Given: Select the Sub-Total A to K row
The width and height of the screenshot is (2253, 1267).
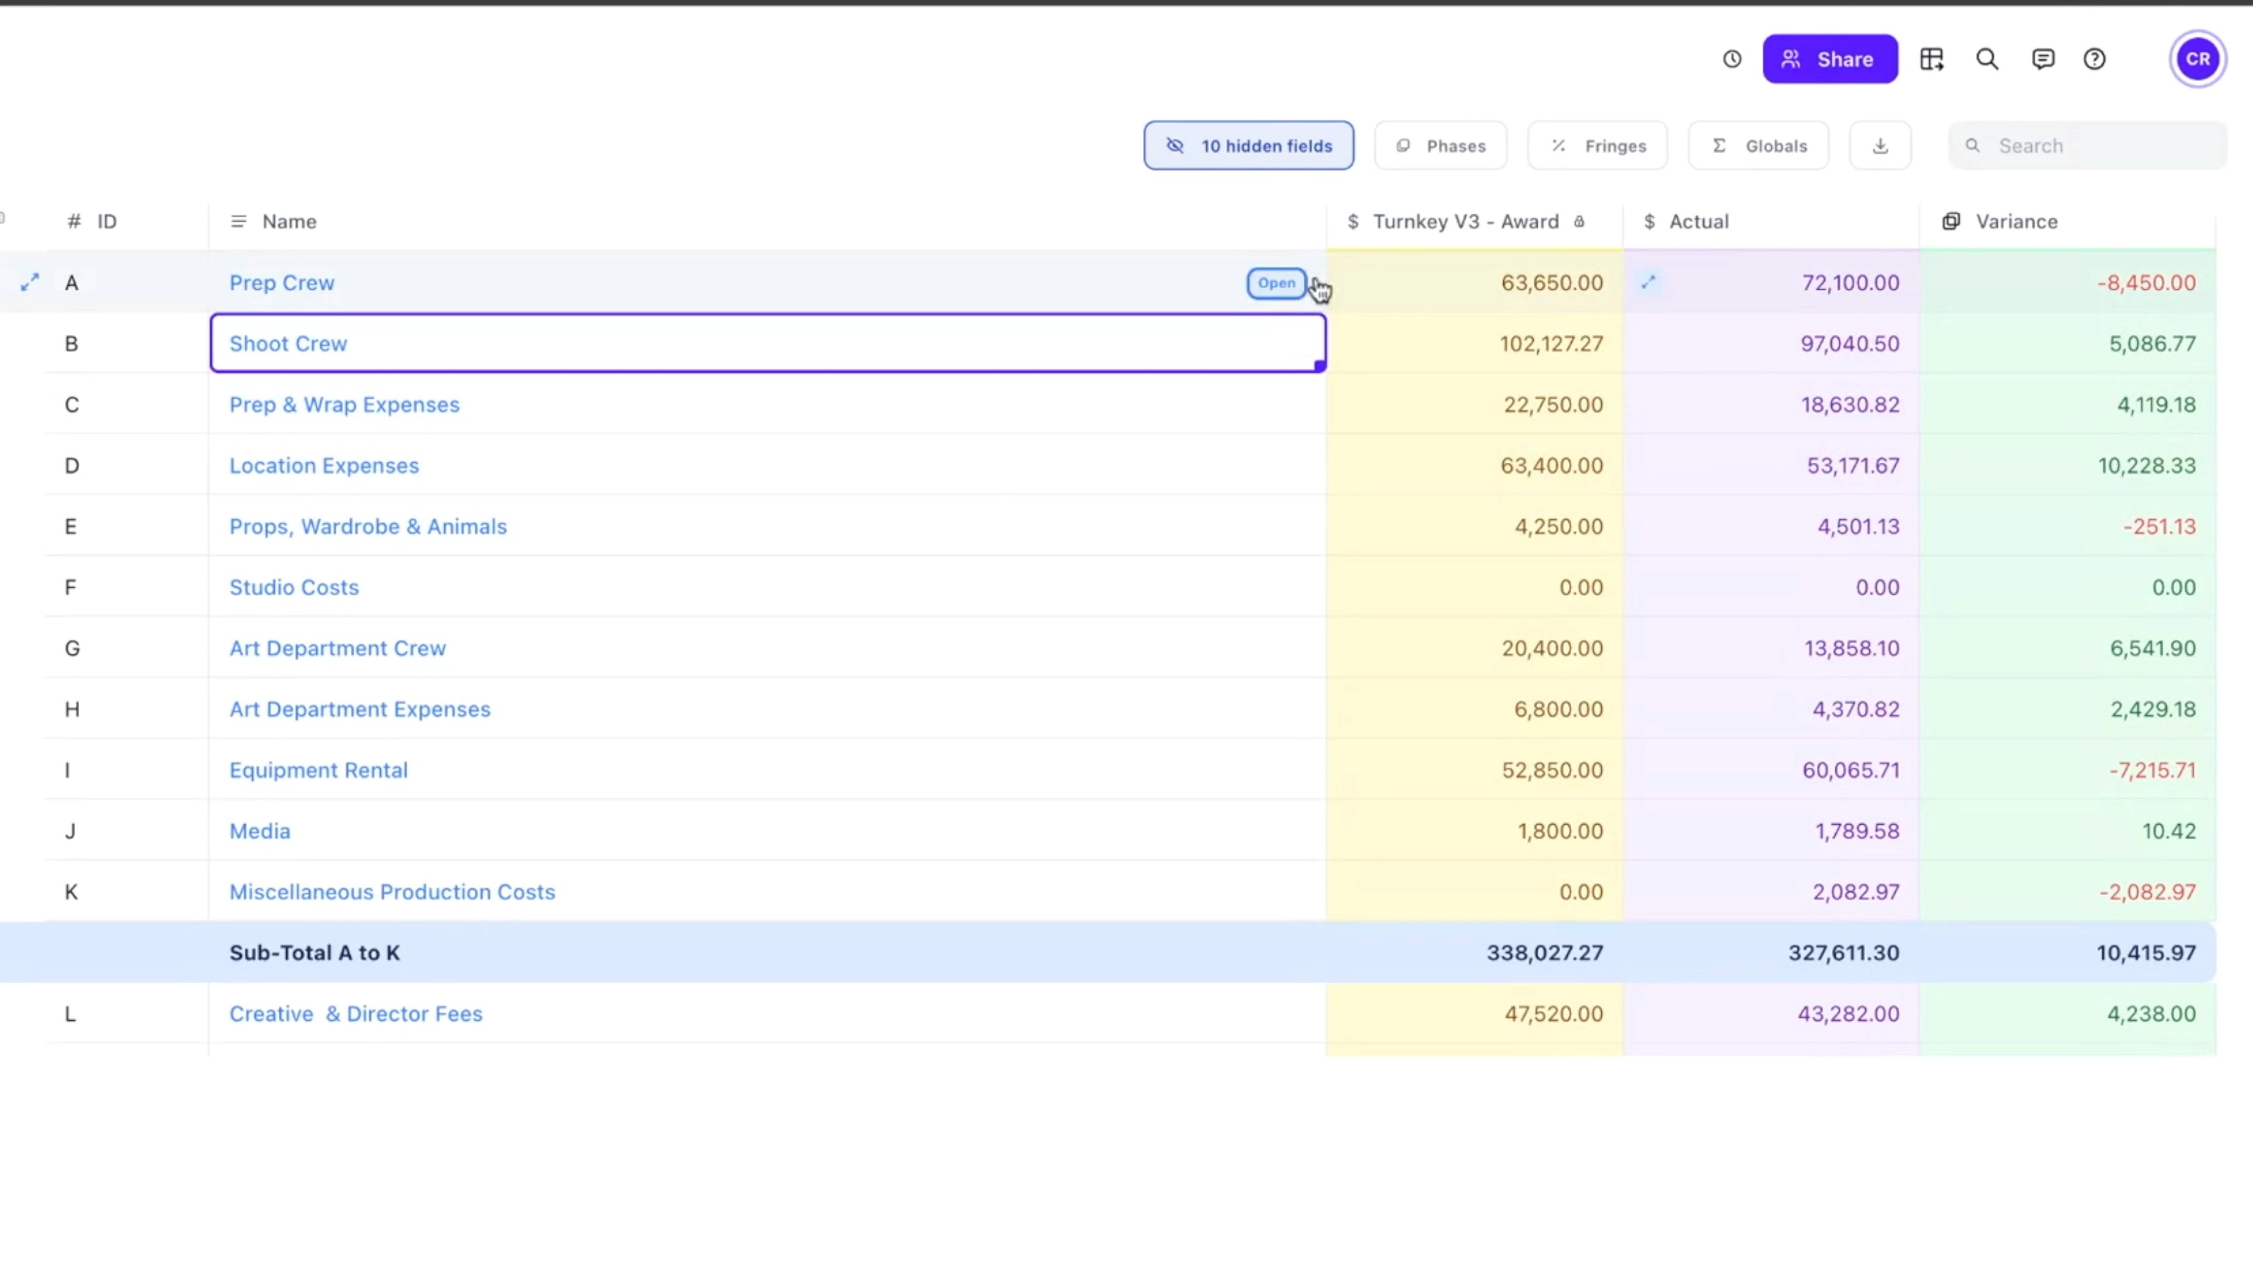Looking at the screenshot, I should [315, 953].
